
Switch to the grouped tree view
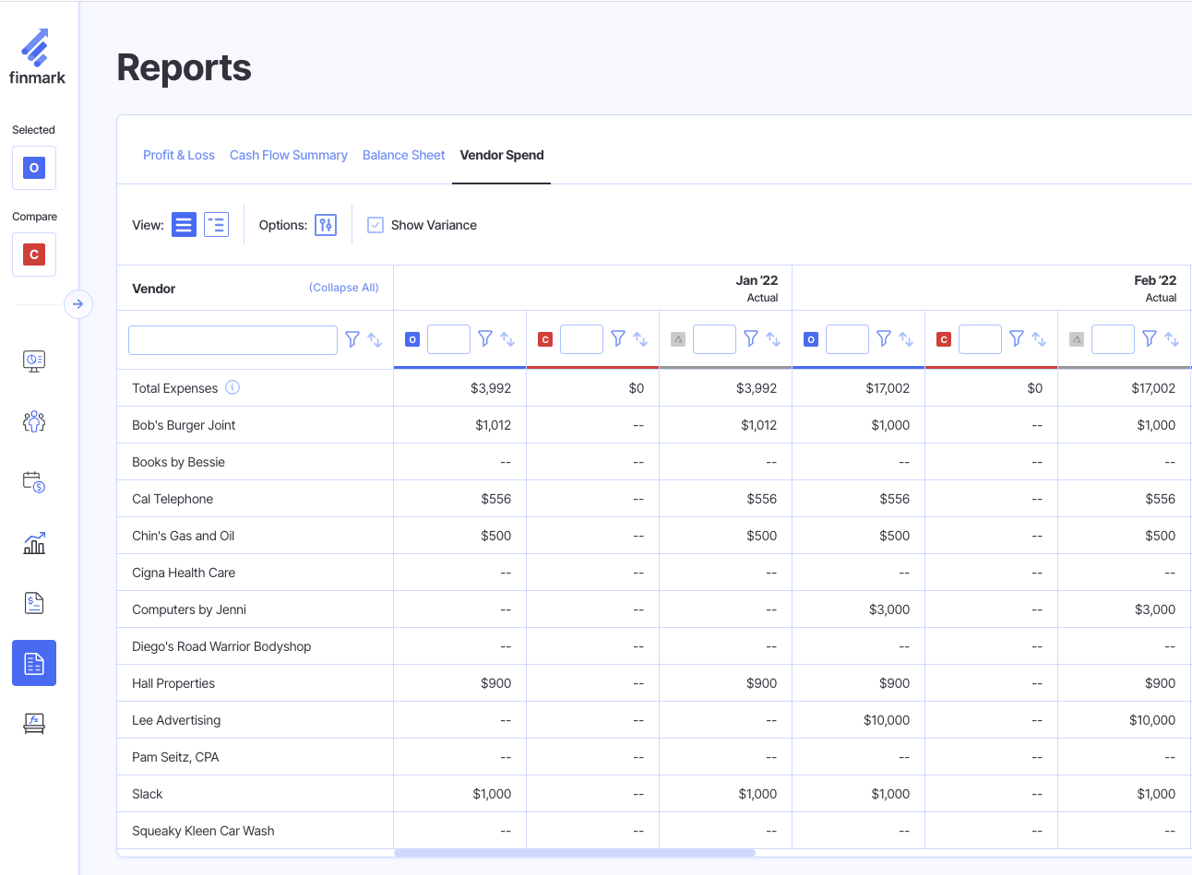(x=216, y=225)
